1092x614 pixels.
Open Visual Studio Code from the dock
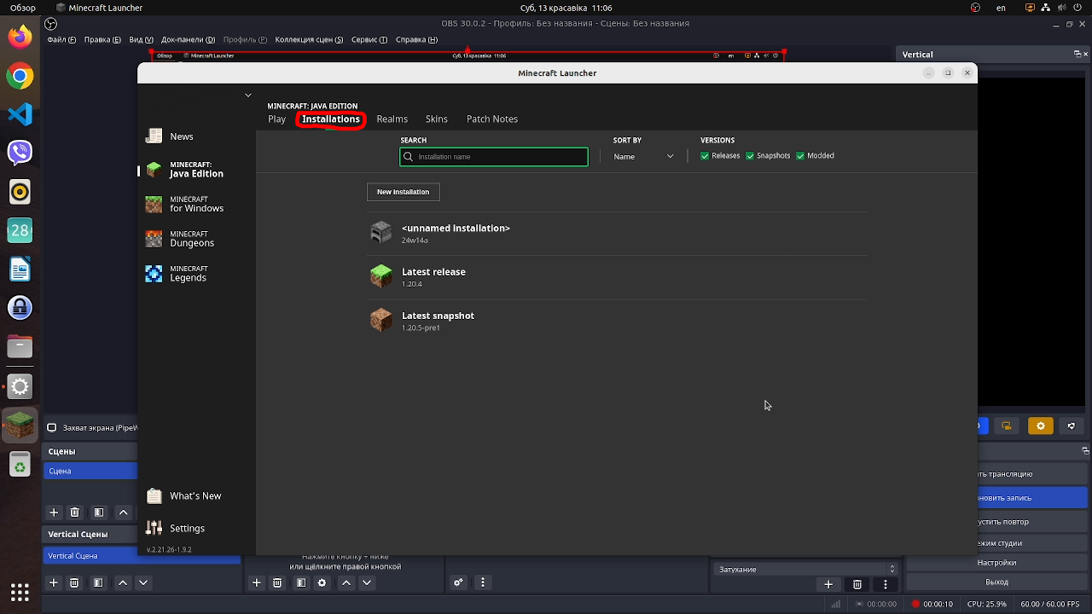click(20, 114)
